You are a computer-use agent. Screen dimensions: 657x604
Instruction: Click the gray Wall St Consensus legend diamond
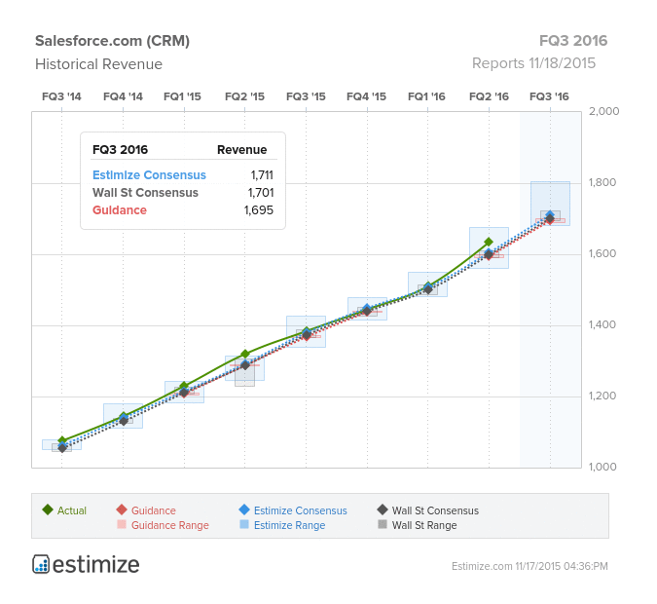click(x=383, y=510)
